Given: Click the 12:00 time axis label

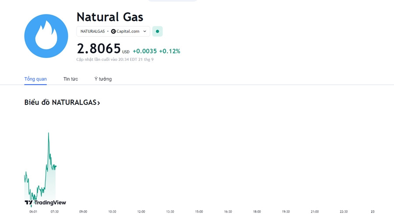Looking at the screenshot, I should tap(141, 212).
